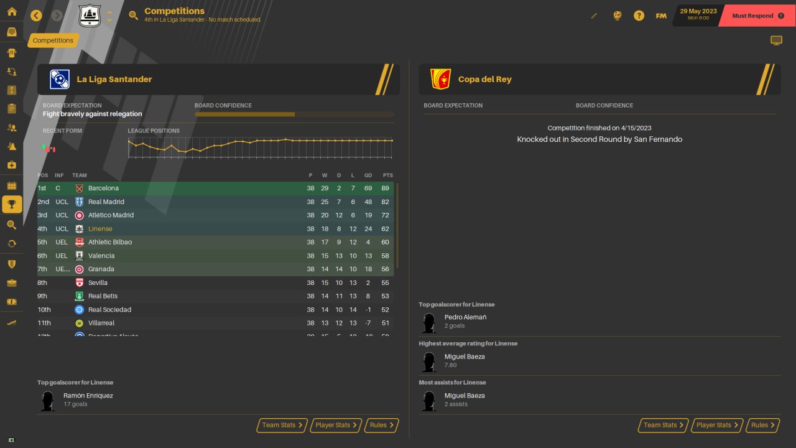Image resolution: width=796 pixels, height=448 pixels.
Task: Click the down chevron beside the club badge
Action: [109, 20]
